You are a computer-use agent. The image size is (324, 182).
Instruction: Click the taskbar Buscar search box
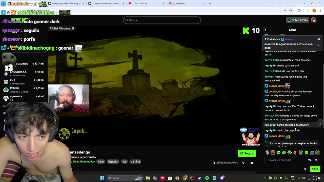[x=126, y=178]
